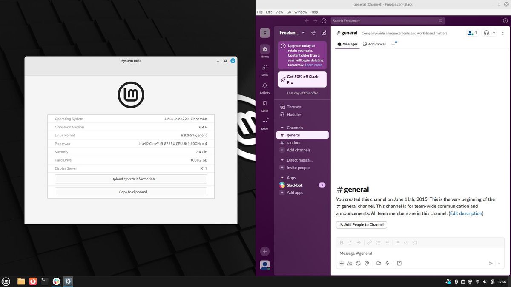Open the Home view in Slack sidebar
The image size is (511, 287).
tap(265, 52)
